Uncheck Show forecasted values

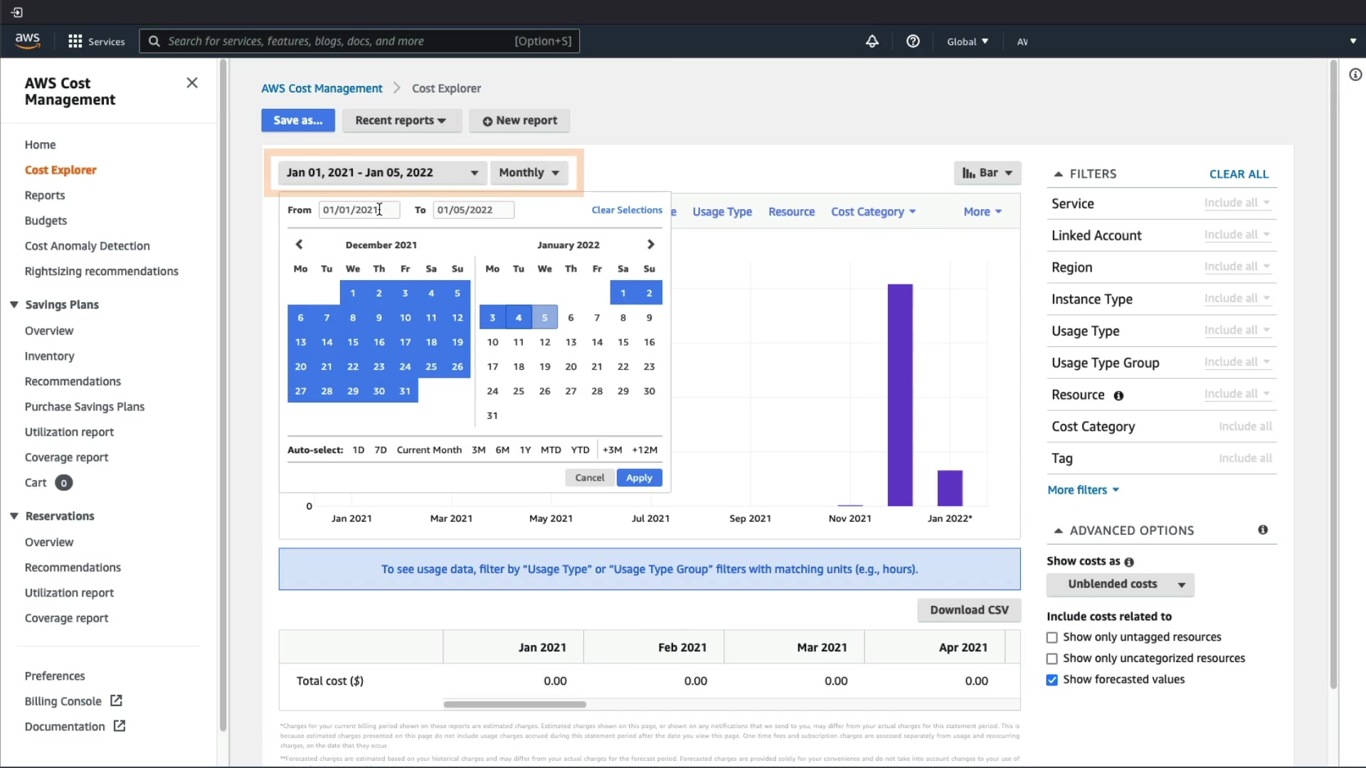click(x=1052, y=681)
